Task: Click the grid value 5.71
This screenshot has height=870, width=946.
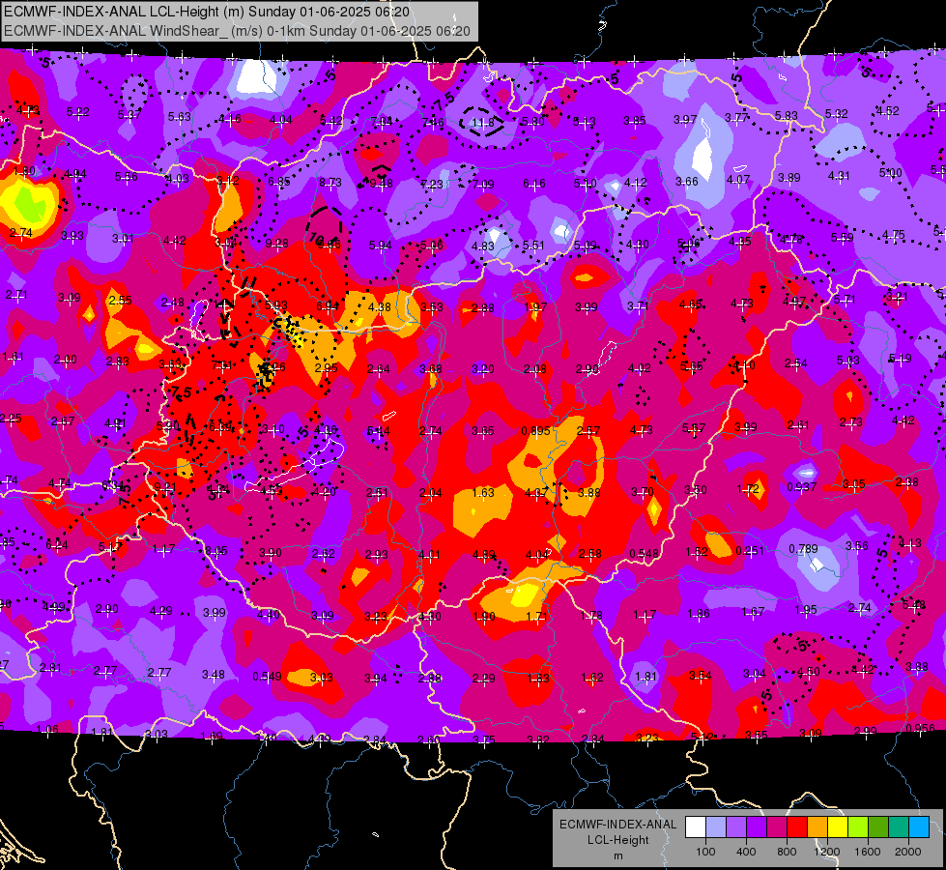Action: 845,300
